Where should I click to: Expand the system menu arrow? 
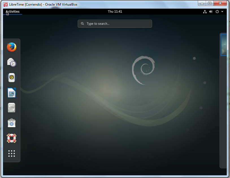(x=222, y=12)
